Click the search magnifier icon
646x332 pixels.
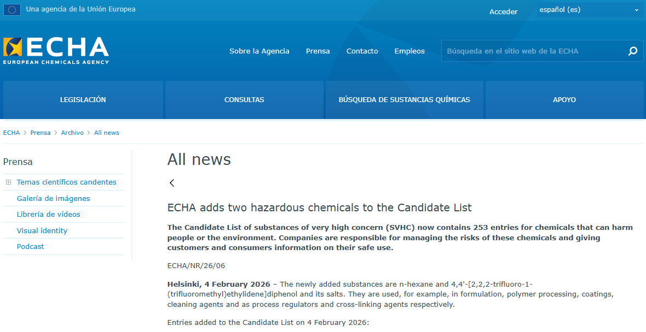coord(633,51)
